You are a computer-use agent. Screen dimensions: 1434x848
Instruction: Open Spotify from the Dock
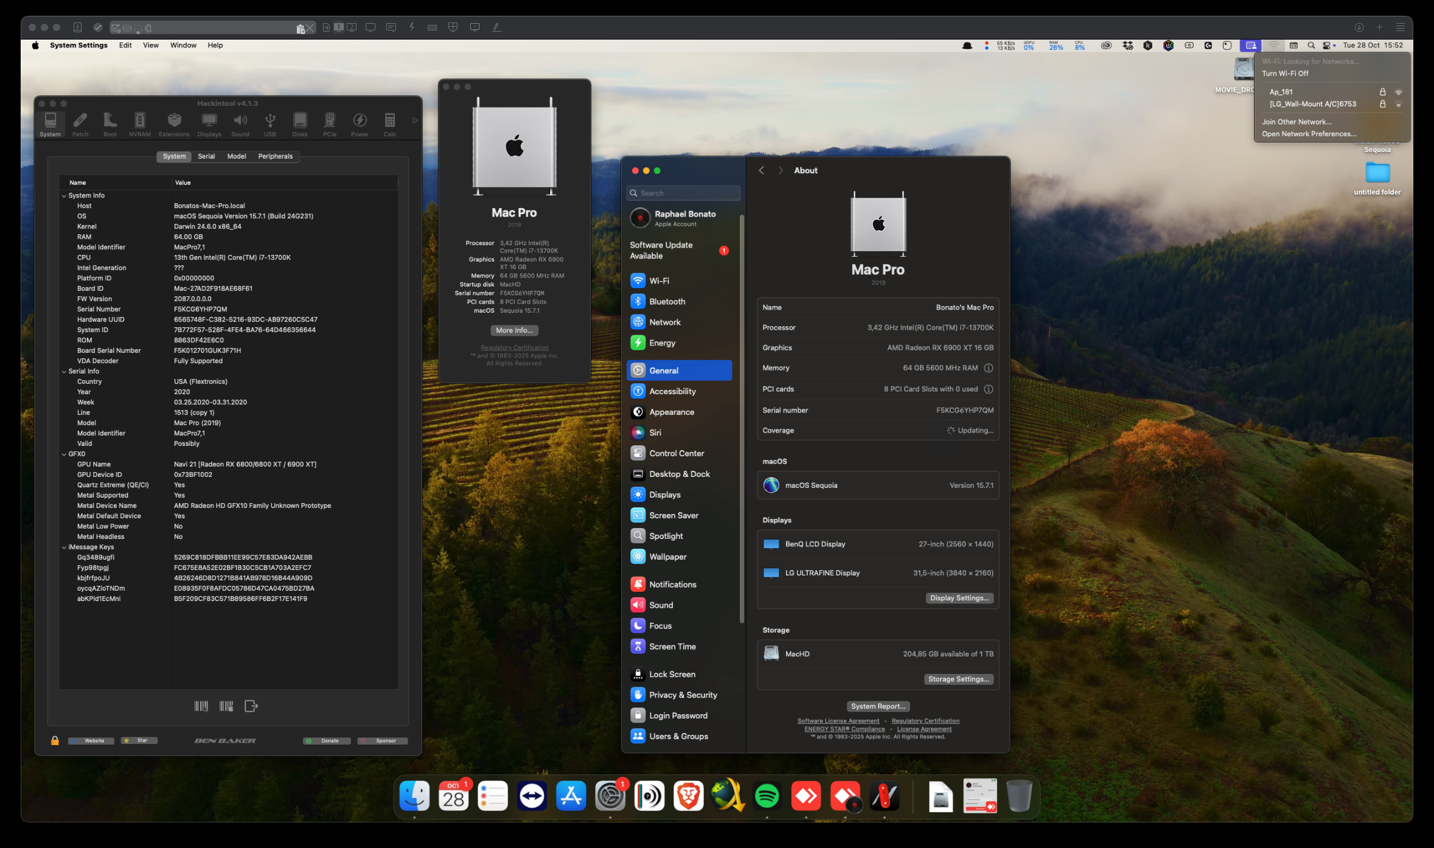(x=767, y=796)
